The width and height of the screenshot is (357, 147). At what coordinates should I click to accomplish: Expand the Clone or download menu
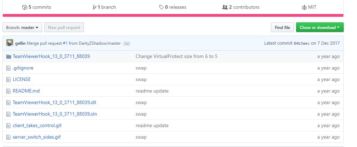coord(320,27)
